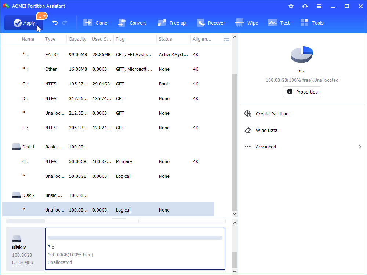
Task: Open the Clone tool in toolbar
Action: pyautogui.click(x=95, y=23)
